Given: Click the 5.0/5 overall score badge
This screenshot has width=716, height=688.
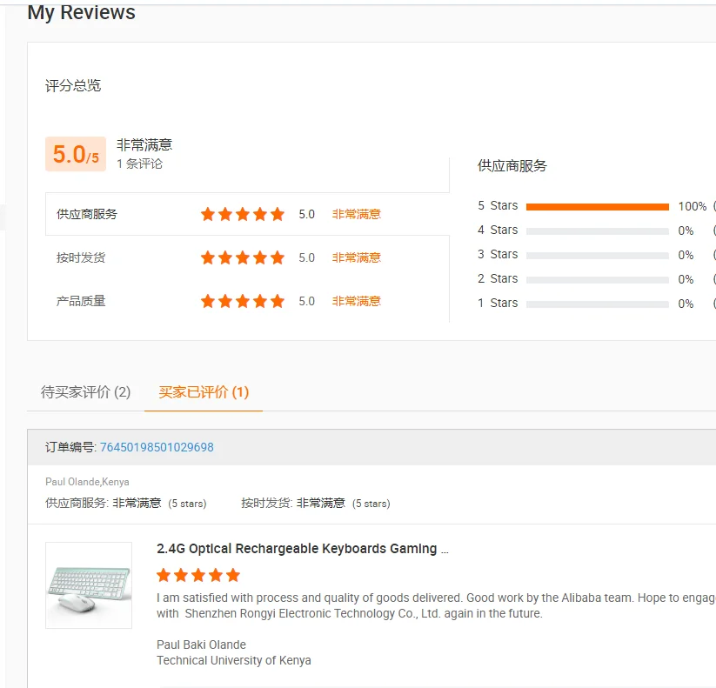Looking at the screenshot, I should 76,155.
